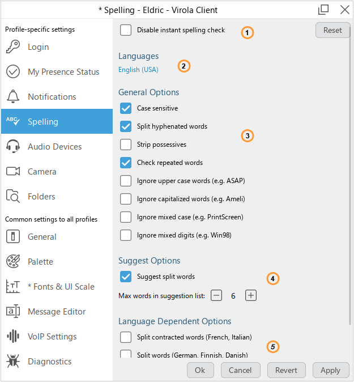This screenshot has height=382, width=354.
Task: Click the video camera icon in sidebar
Action: point(13,172)
